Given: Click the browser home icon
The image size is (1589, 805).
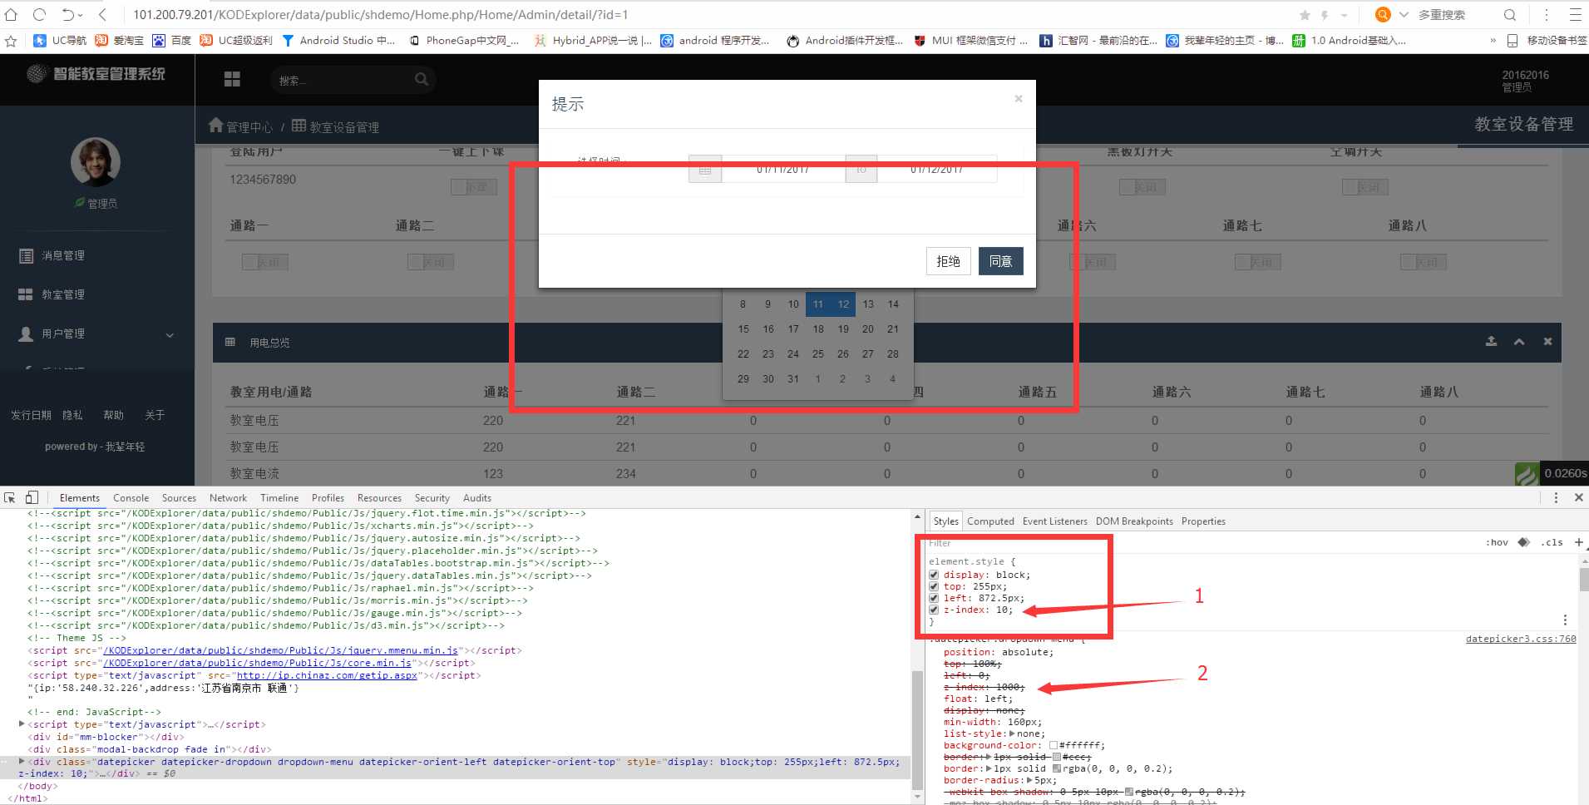Looking at the screenshot, I should [x=12, y=15].
